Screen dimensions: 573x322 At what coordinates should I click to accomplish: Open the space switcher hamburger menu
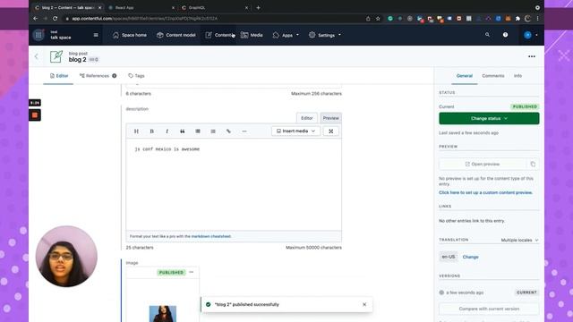(x=96, y=35)
